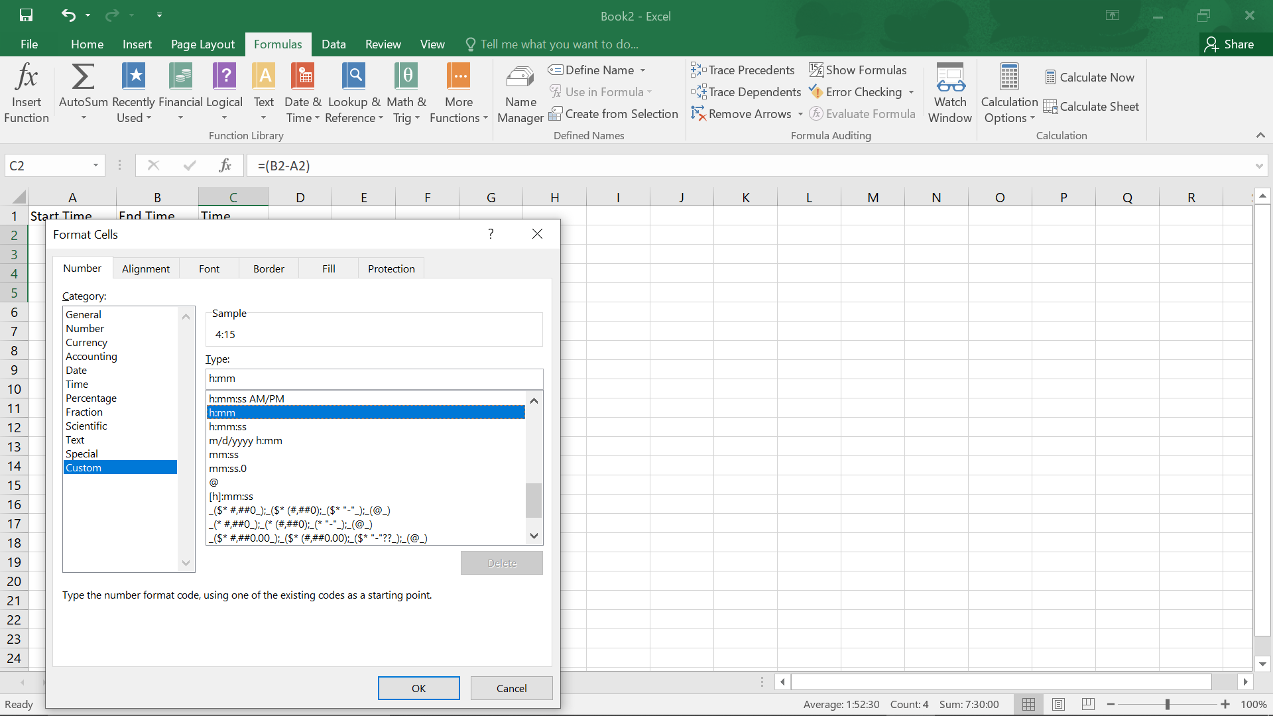The height and width of the screenshot is (716, 1273).
Task: Select the Time category
Action: (120, 384)
